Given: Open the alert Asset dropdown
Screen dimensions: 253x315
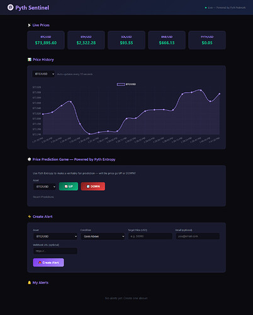Looking at the screenshot, I should pos(55,236).
